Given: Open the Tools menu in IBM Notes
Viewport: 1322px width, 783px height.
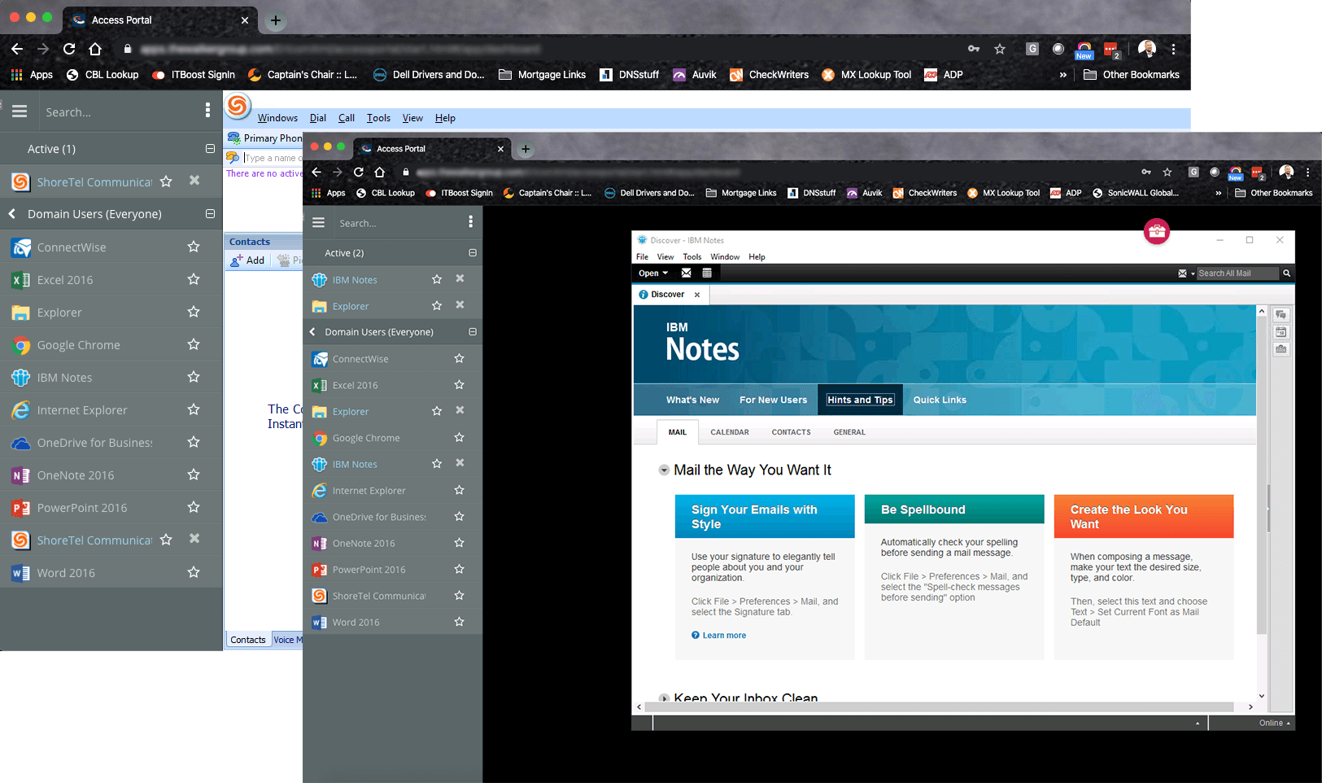Looking at the screenshot, I should 692,256.
